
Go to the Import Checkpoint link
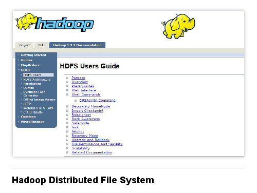[x=87, y=111]
